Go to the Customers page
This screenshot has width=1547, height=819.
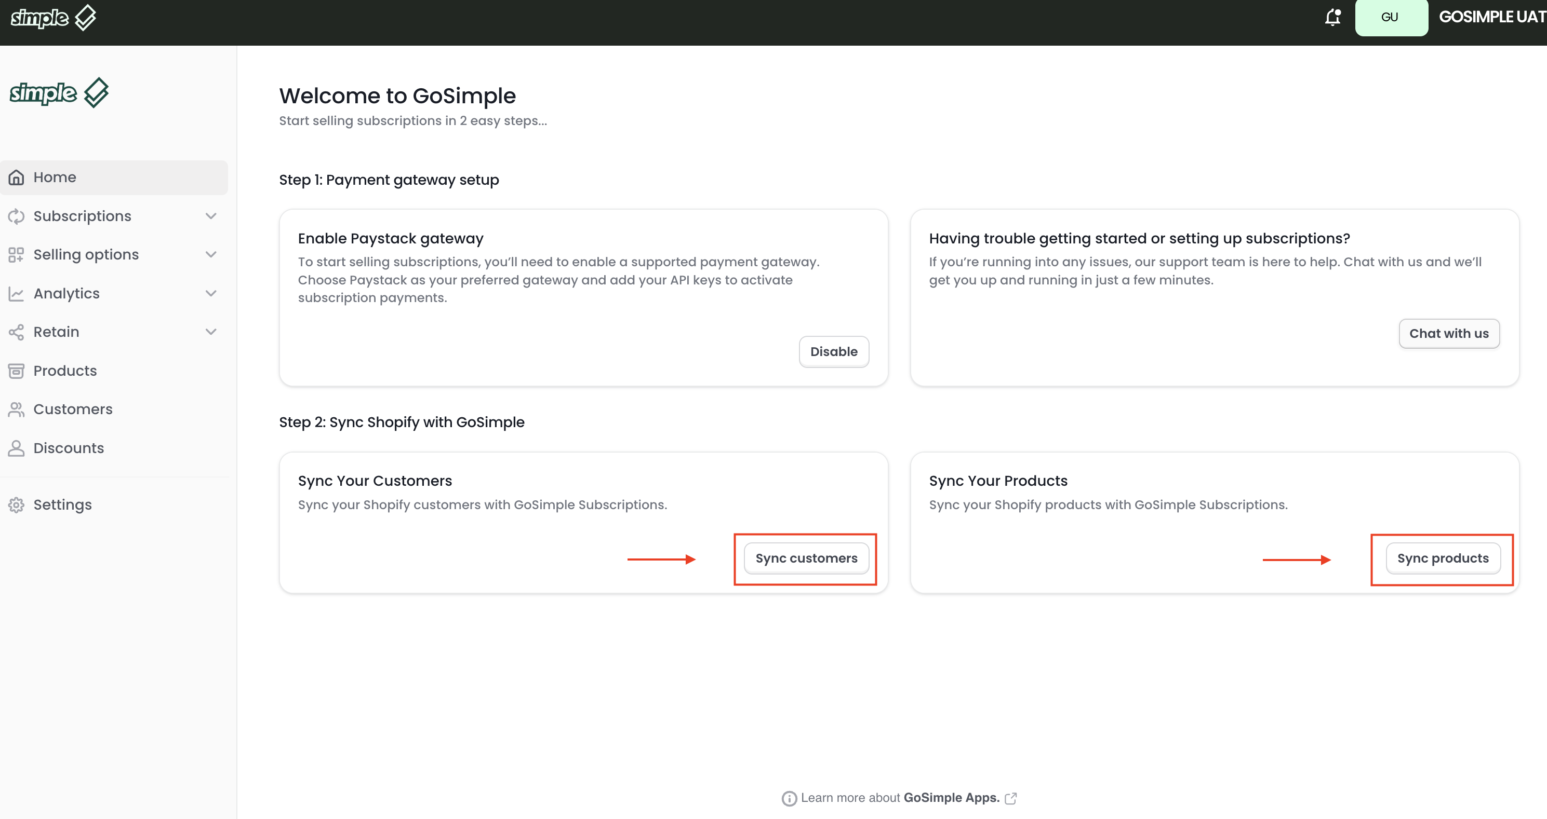click(x=73, y=409)
